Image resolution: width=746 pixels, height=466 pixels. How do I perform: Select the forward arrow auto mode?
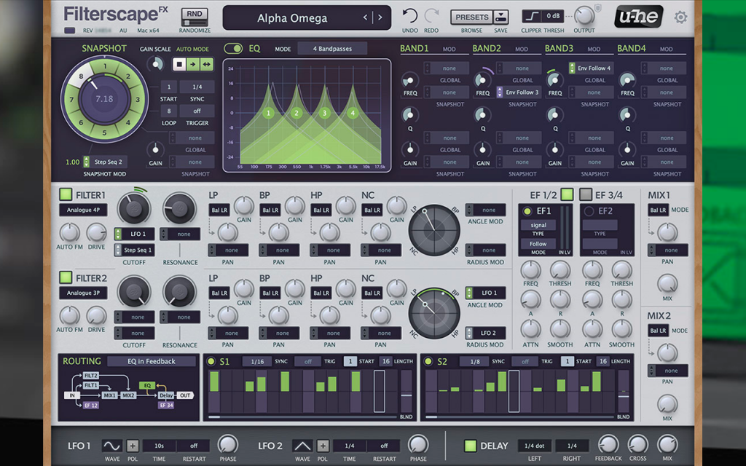point(192,64)
